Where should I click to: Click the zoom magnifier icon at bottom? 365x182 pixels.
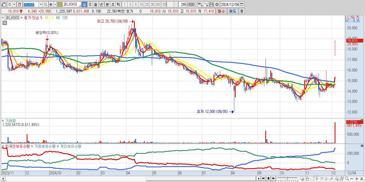[x=347, y=178]
